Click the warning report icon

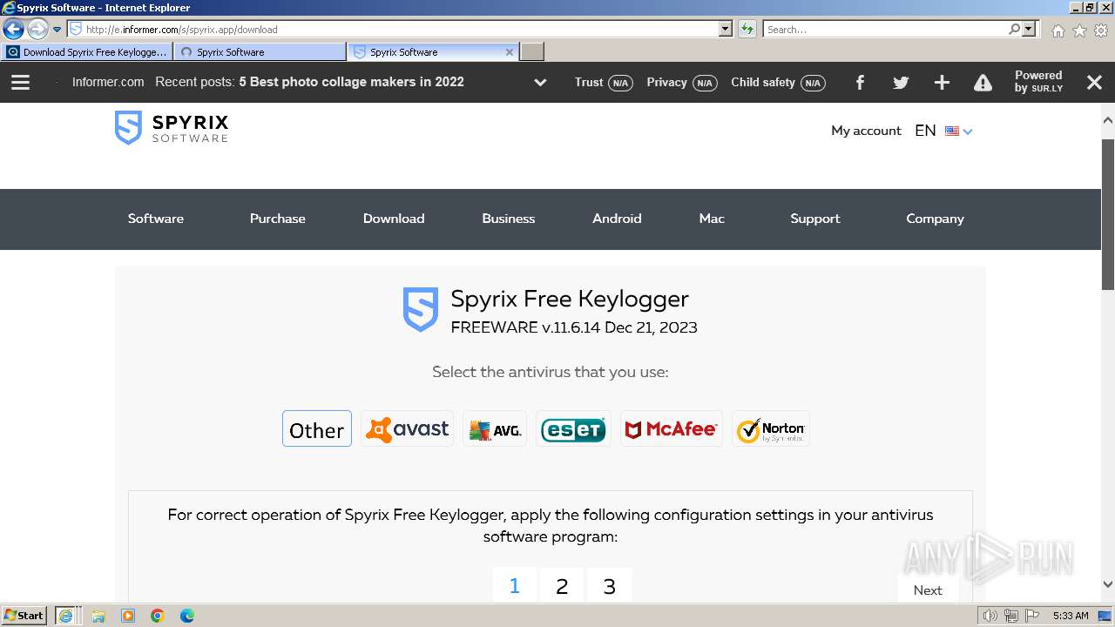coord(983,82)
